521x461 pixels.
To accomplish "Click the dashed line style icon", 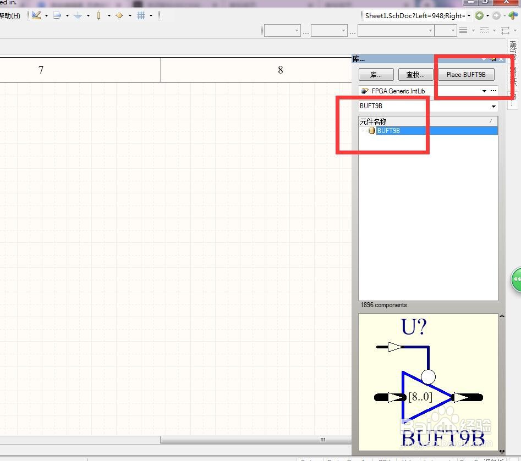I will coord(484,31).
